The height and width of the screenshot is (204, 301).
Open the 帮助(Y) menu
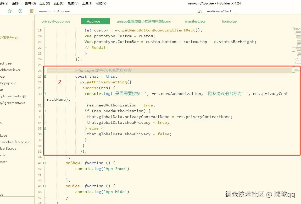tap(101, 3)
